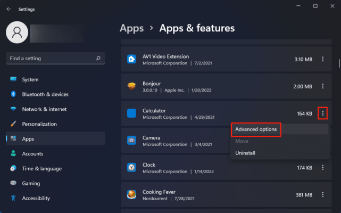
Task: Open Accounts settings
Action: (x=56, y=153)
